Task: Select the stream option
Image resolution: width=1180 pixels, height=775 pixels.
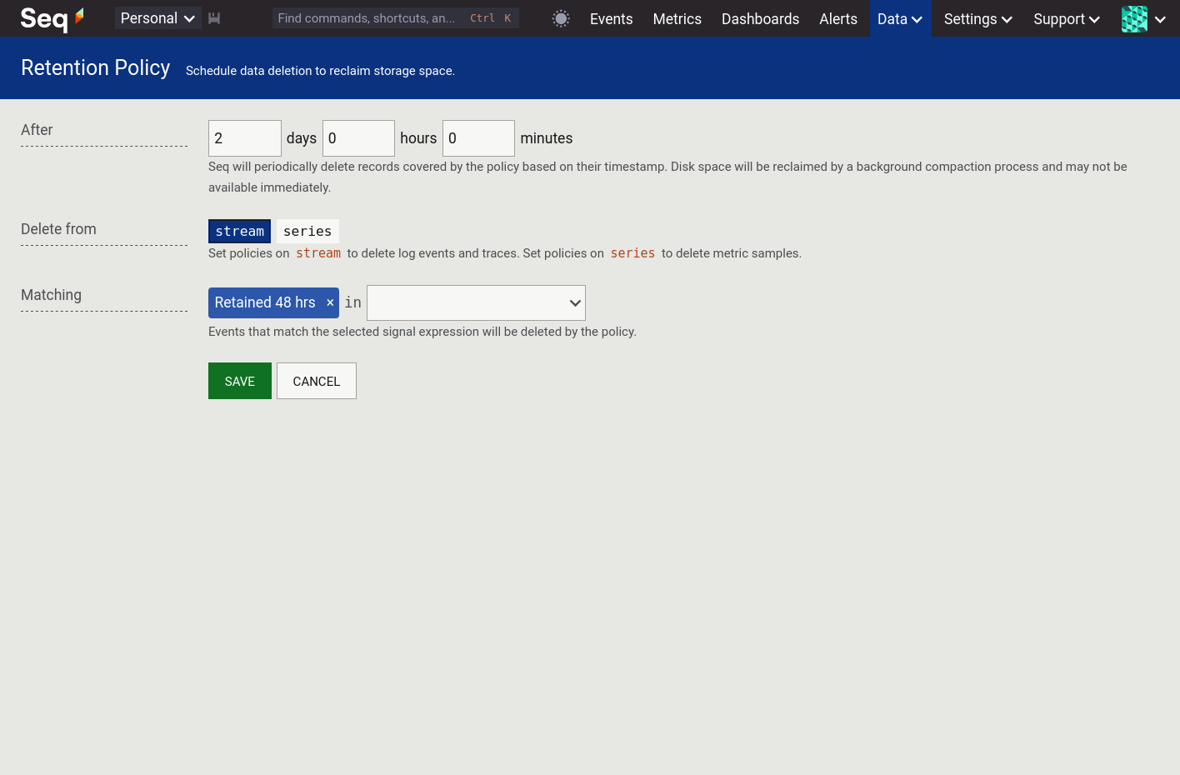Action: click(x=240, y=231)
